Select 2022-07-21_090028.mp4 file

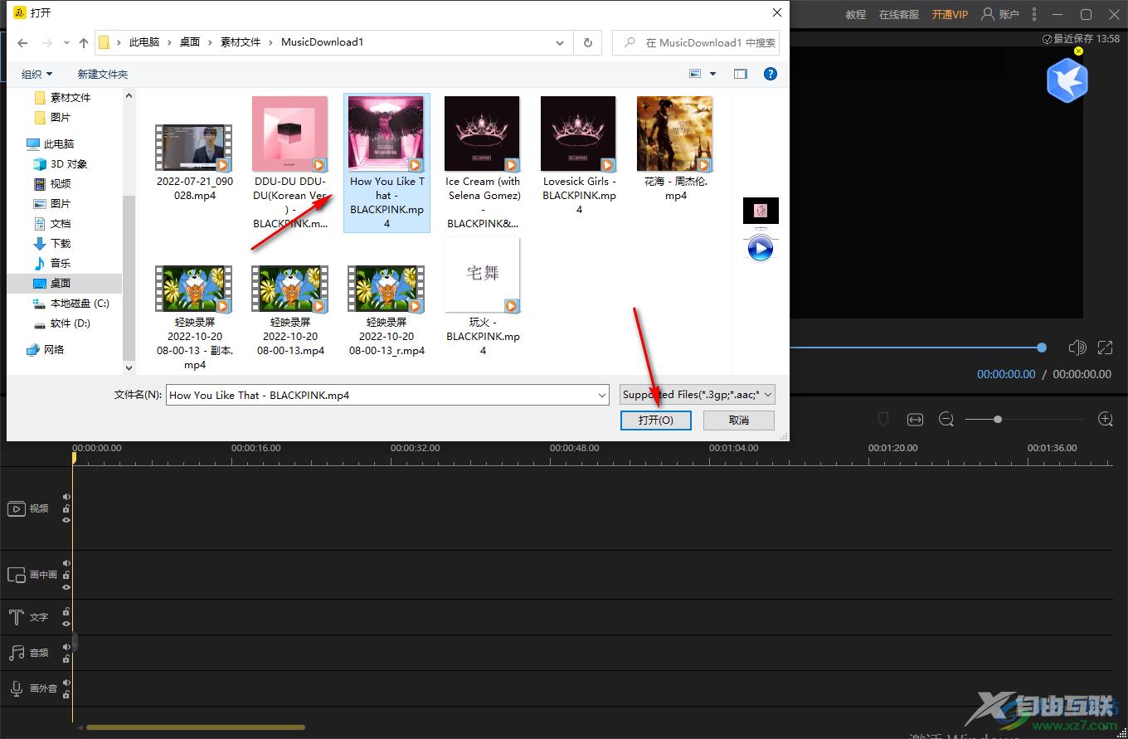click(x=194, y=163)
